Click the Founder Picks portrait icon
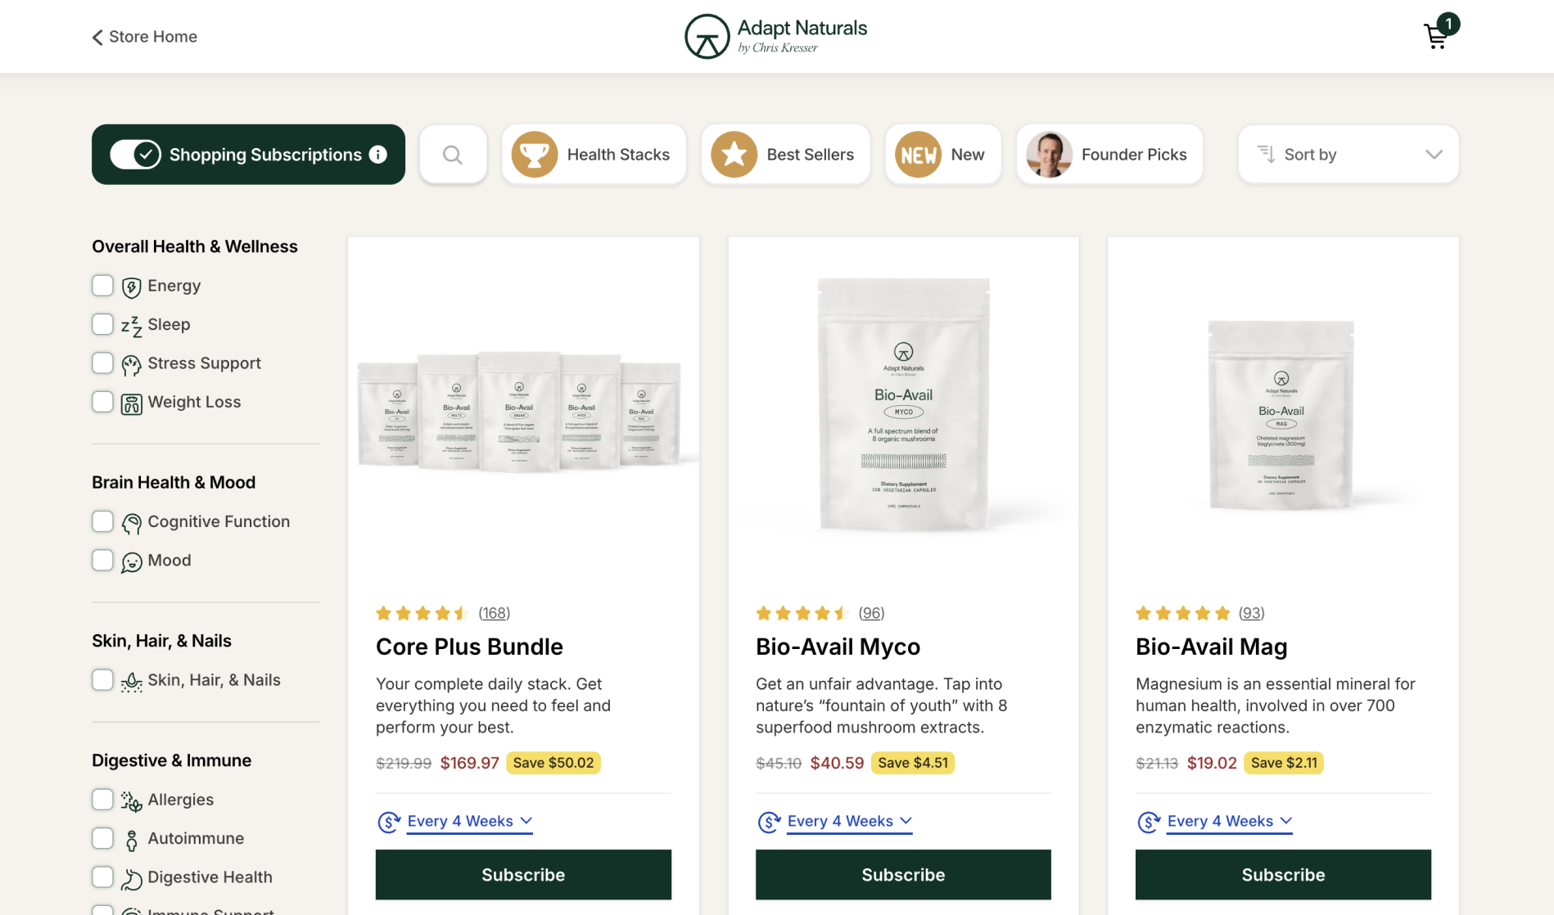 pos(1050,154)
